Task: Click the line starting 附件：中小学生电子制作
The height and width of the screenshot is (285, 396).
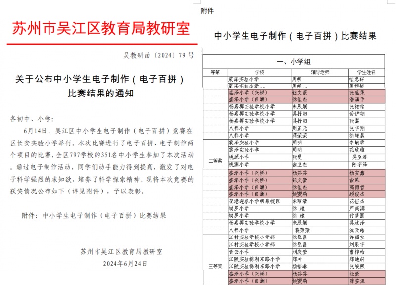Action: pyautogui.click(x=94, y=216)
